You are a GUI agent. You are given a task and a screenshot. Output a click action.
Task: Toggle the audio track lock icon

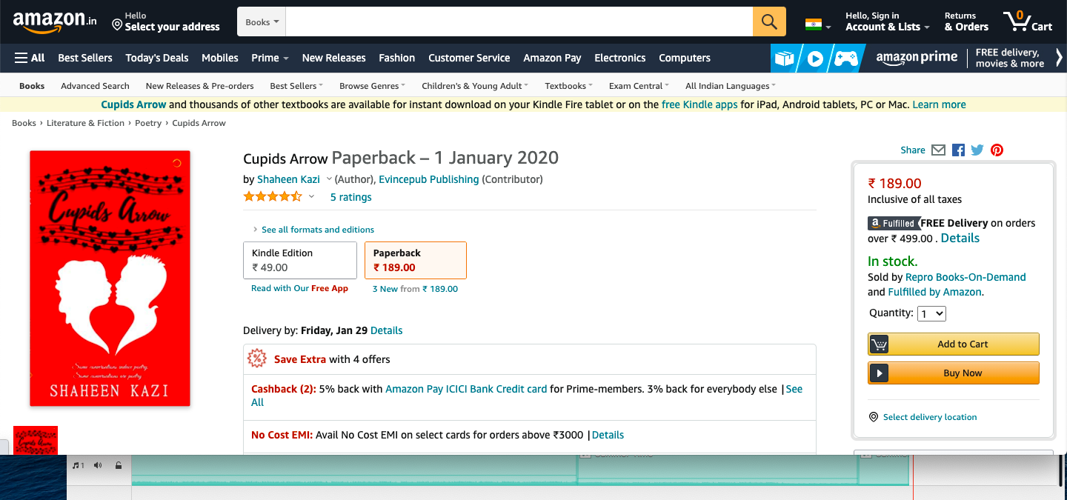pos(118,465)
